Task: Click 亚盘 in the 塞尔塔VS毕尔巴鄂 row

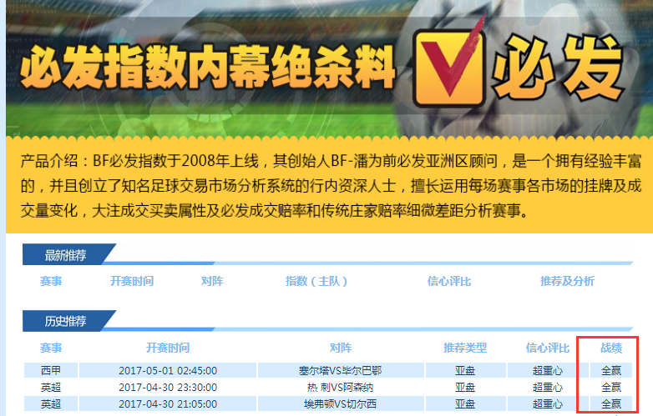Action: (x=465, y=370)
